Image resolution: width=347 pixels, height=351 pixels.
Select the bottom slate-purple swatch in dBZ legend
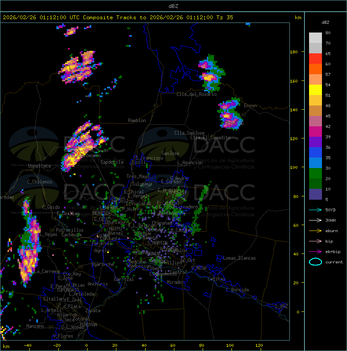click(315, 194)
